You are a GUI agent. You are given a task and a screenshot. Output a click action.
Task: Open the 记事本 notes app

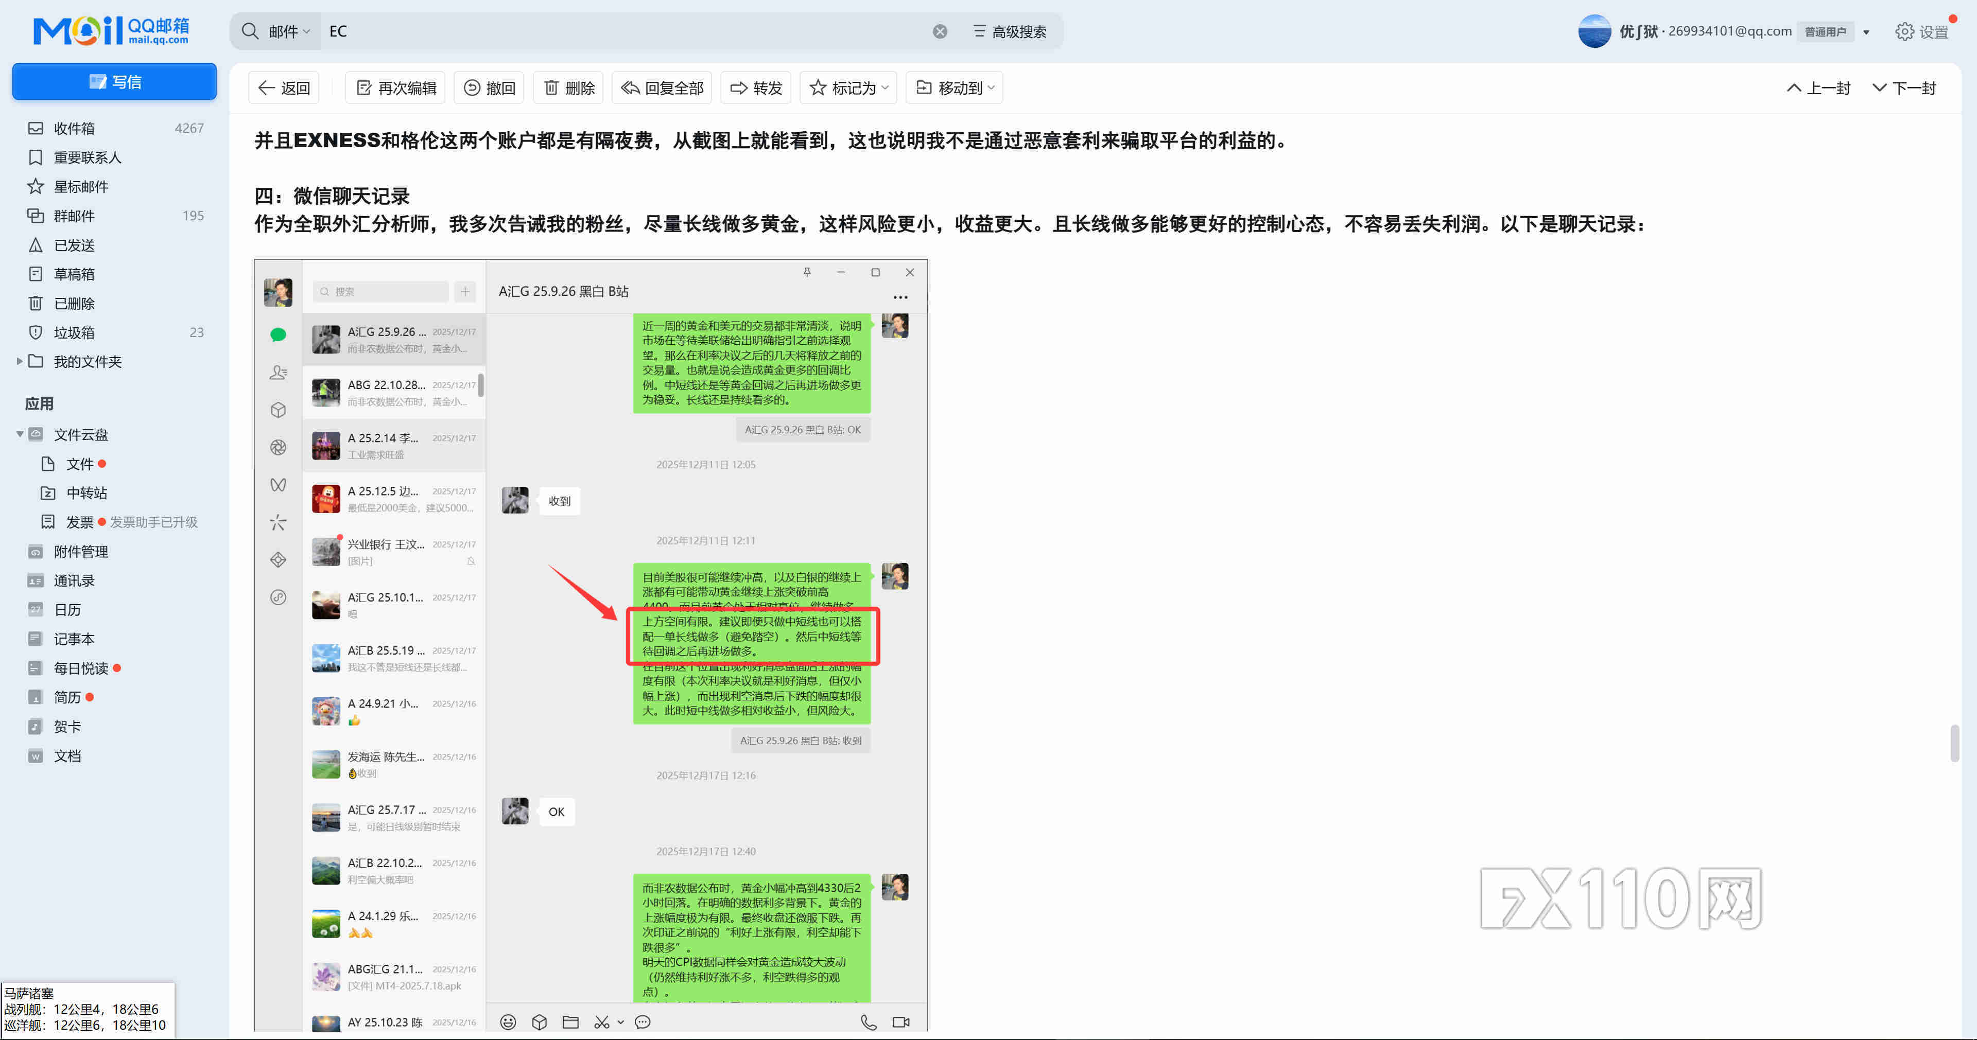pyautogui.click(x=74, y=639)
